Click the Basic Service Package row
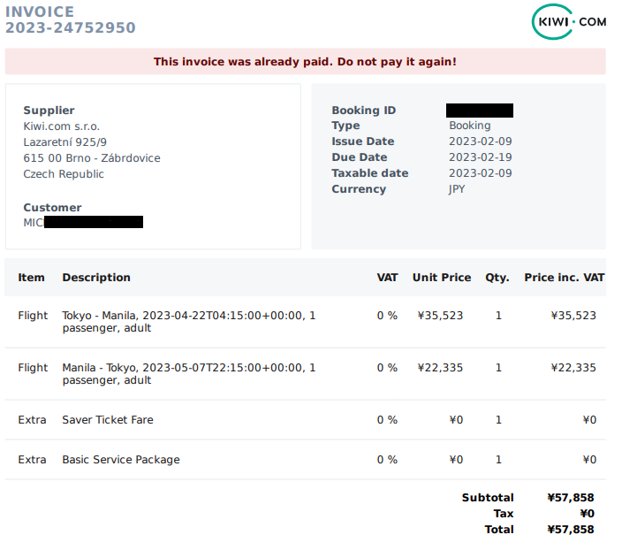 point(305,460)
